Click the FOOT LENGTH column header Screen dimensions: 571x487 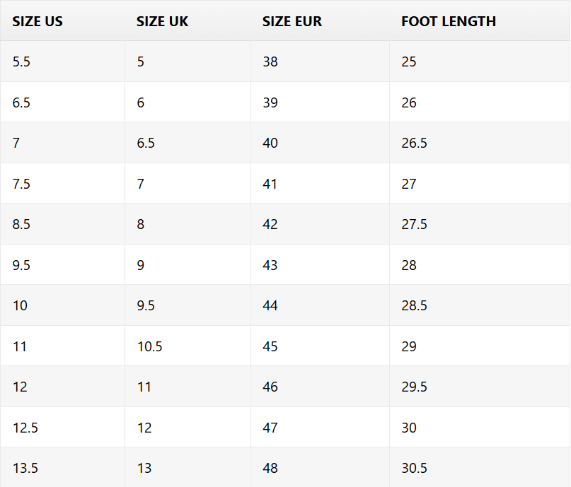480,20
